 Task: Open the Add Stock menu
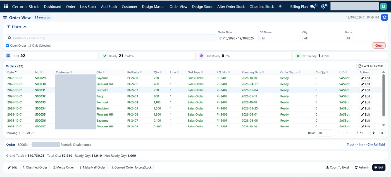pyautogui.click(x=109, y=6)
